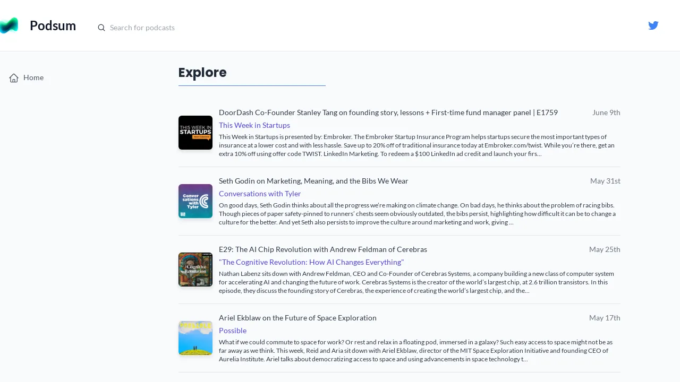Open This Week in Startups podcast link
Viewport: 680px width, 382px height.
click(x=254, y=125)
